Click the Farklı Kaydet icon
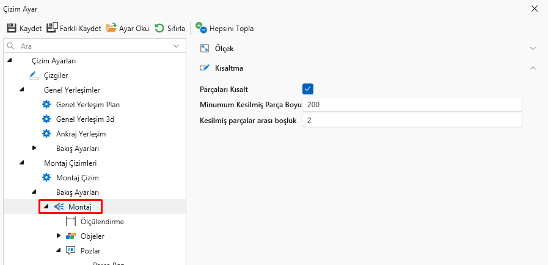This screenshot has width=548, height=265. click(x=52, y=28)
